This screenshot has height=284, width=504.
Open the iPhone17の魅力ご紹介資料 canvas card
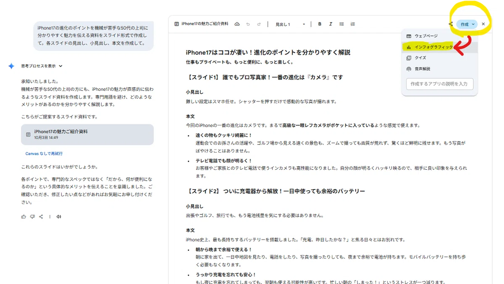(87, 134)
